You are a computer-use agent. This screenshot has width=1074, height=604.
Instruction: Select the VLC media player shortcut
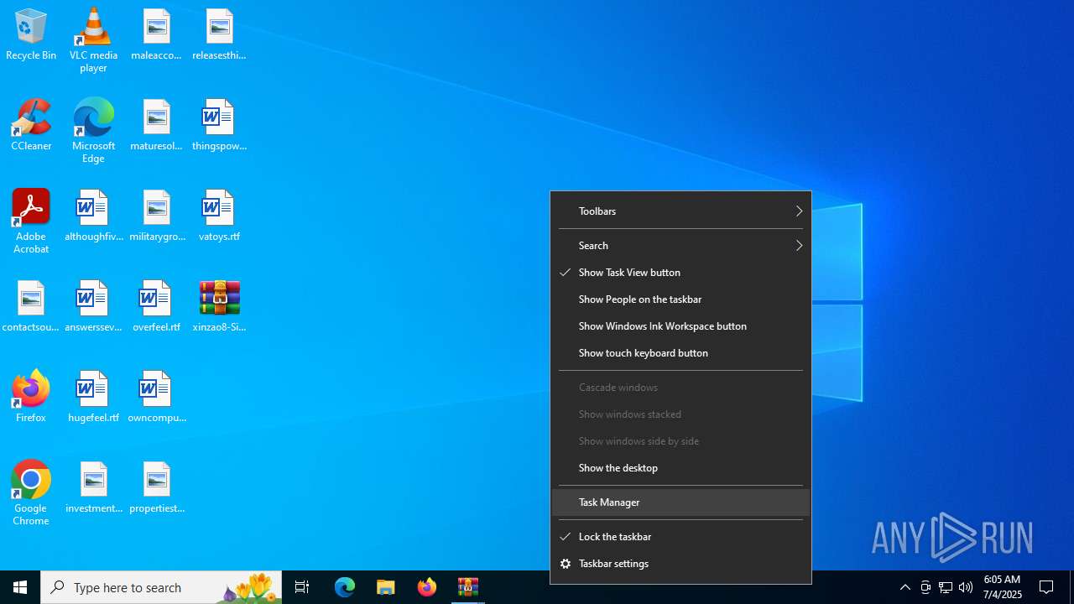93,40
